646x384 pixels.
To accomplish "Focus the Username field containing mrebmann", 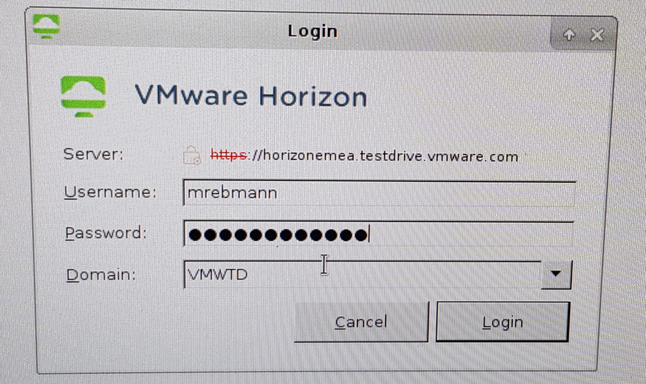I will 379,192.
